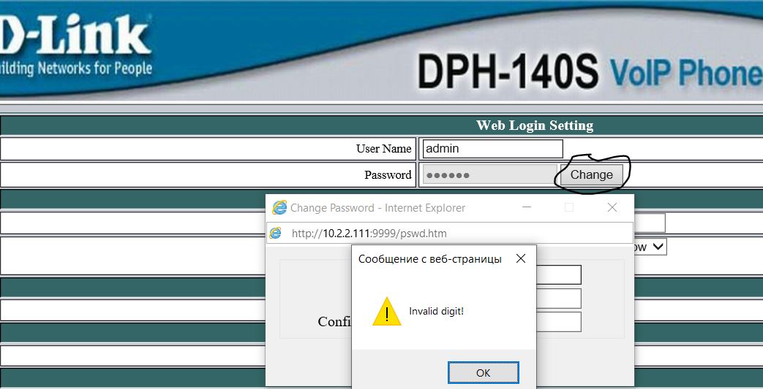Minimize the Change Password window
The height and width of the screenshot is (389, 763).
(527, 208)
